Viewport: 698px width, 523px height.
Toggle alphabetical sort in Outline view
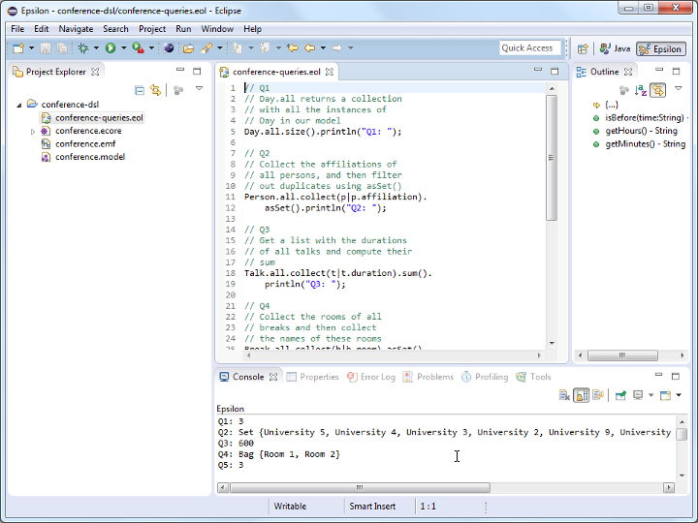coord(641,90)
